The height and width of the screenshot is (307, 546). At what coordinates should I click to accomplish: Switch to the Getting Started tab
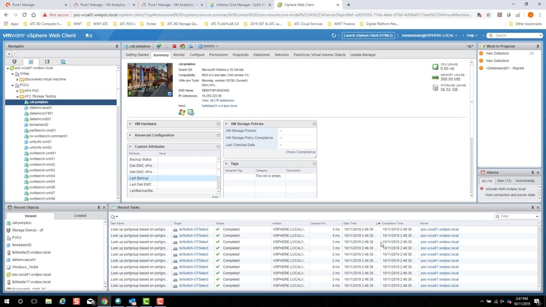[x=137, y=55]
